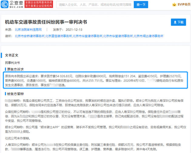Viewport: 191px width, 153px height.
Task: Open the 北京道信律师事务所 link
Action: [x=59, y=36]
